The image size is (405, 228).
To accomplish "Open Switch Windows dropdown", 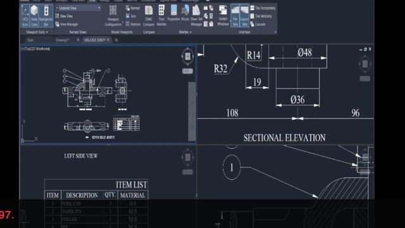I will point(223,16).
